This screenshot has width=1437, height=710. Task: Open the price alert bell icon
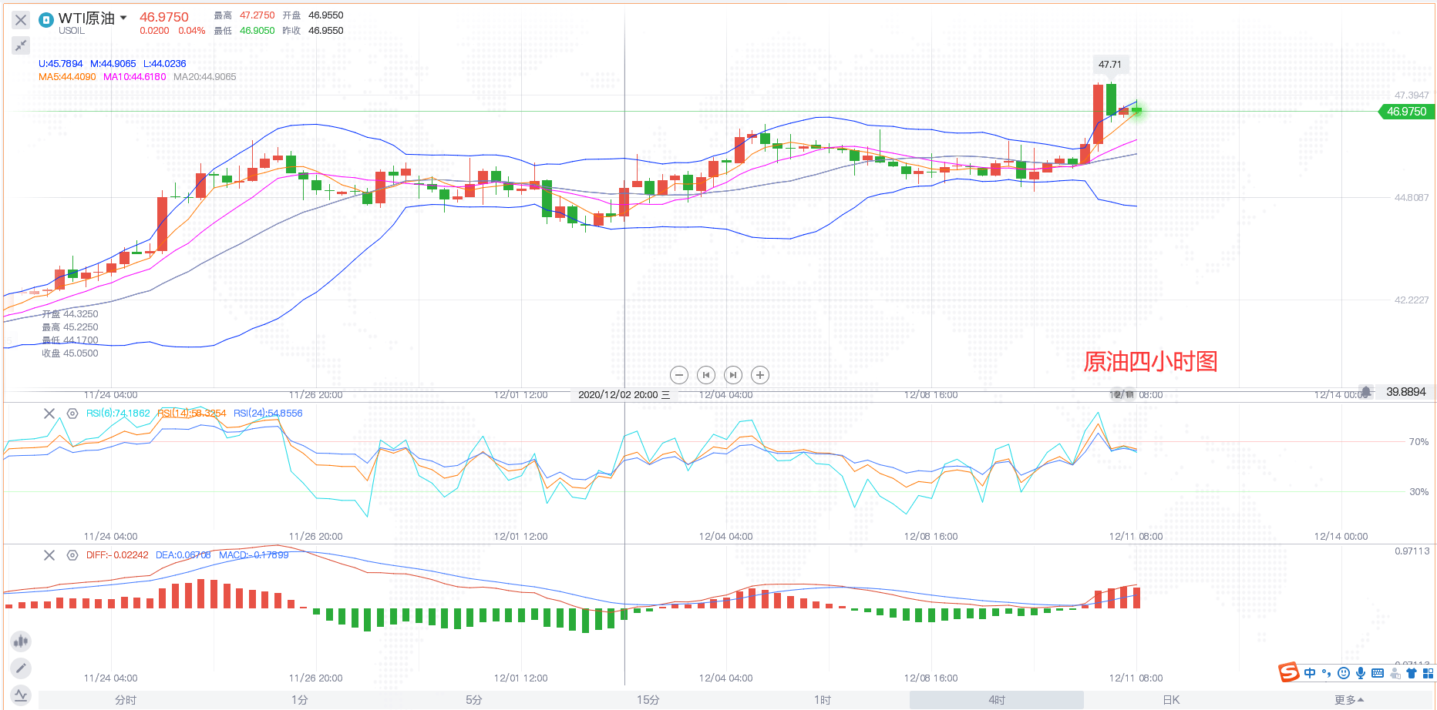pos(1366,392)
